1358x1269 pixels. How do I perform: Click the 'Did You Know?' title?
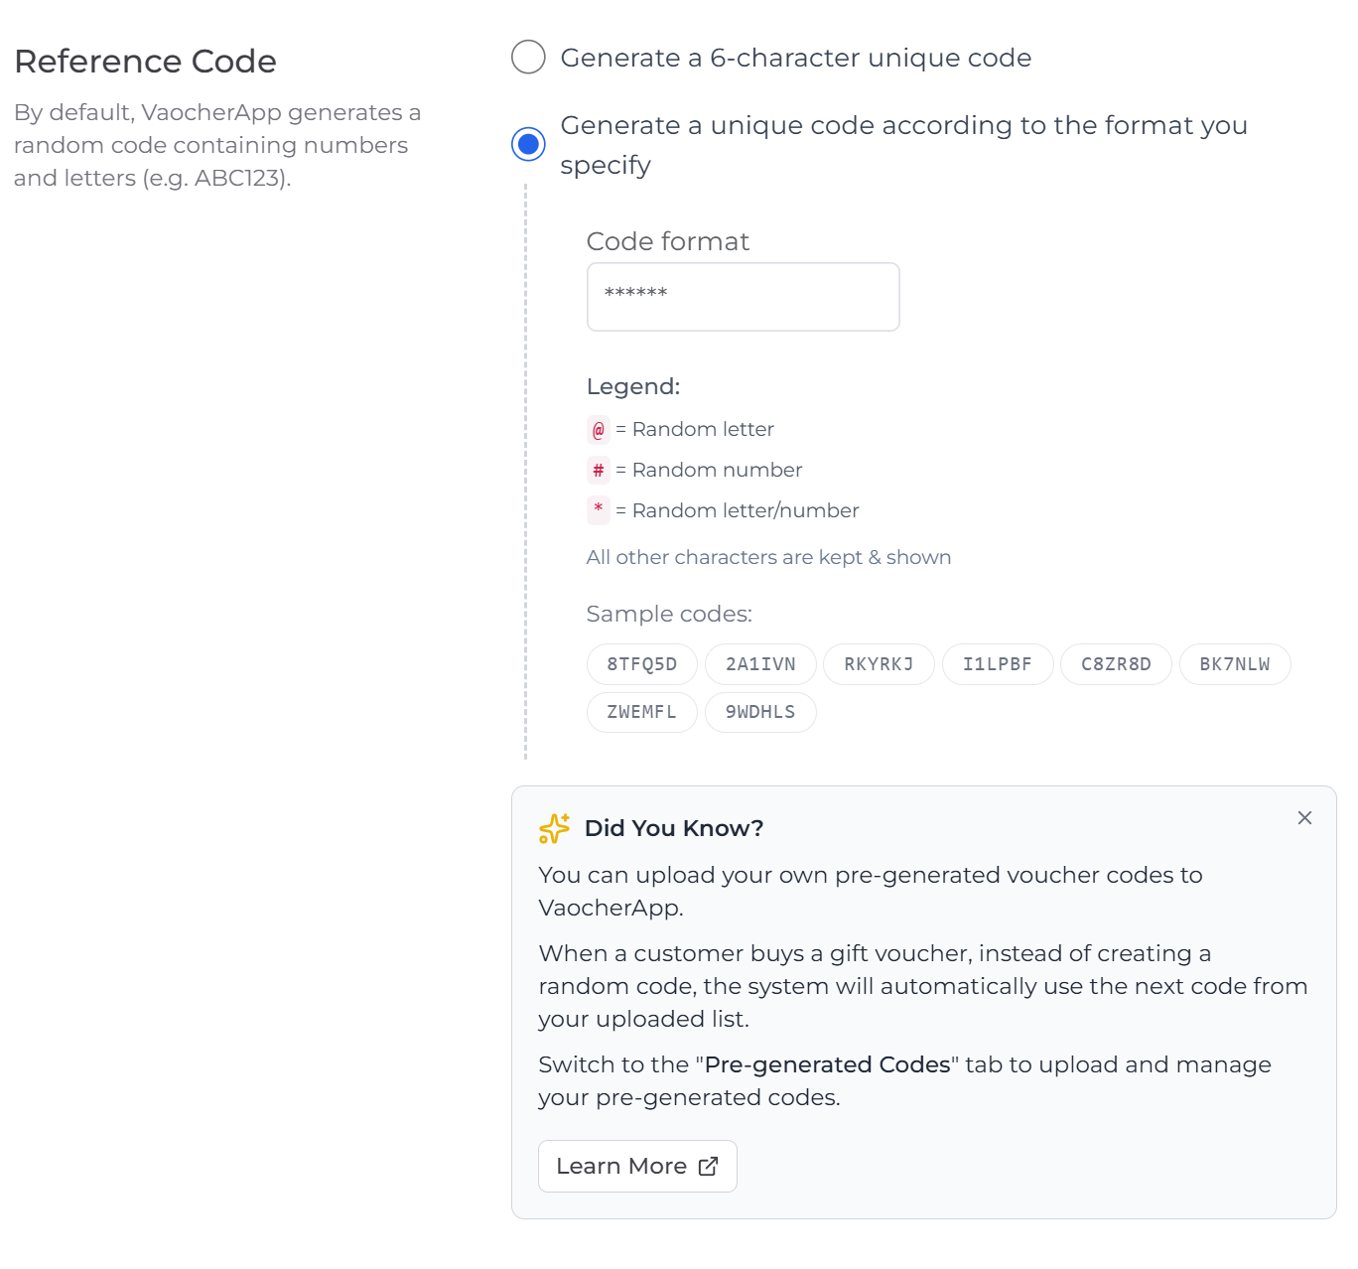click(674, 828)
